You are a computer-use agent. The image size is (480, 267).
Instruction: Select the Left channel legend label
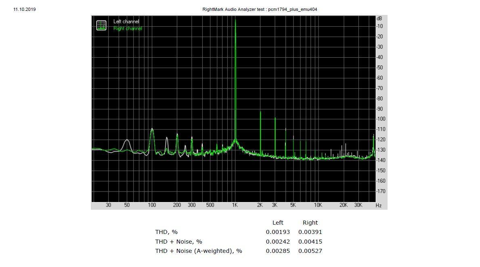pyautogui.click(x=126, y=21)
